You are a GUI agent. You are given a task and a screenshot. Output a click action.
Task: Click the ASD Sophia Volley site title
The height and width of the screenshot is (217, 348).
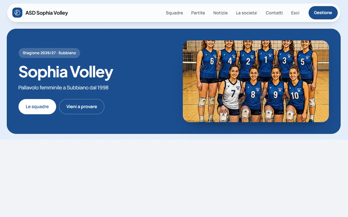click(x=47, y=13)
